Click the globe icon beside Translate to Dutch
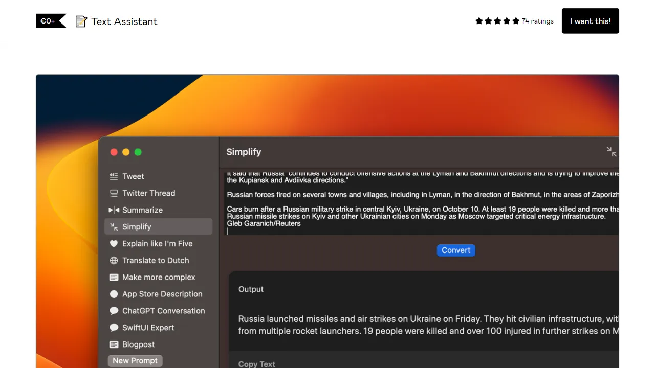 tap(114, 261)
